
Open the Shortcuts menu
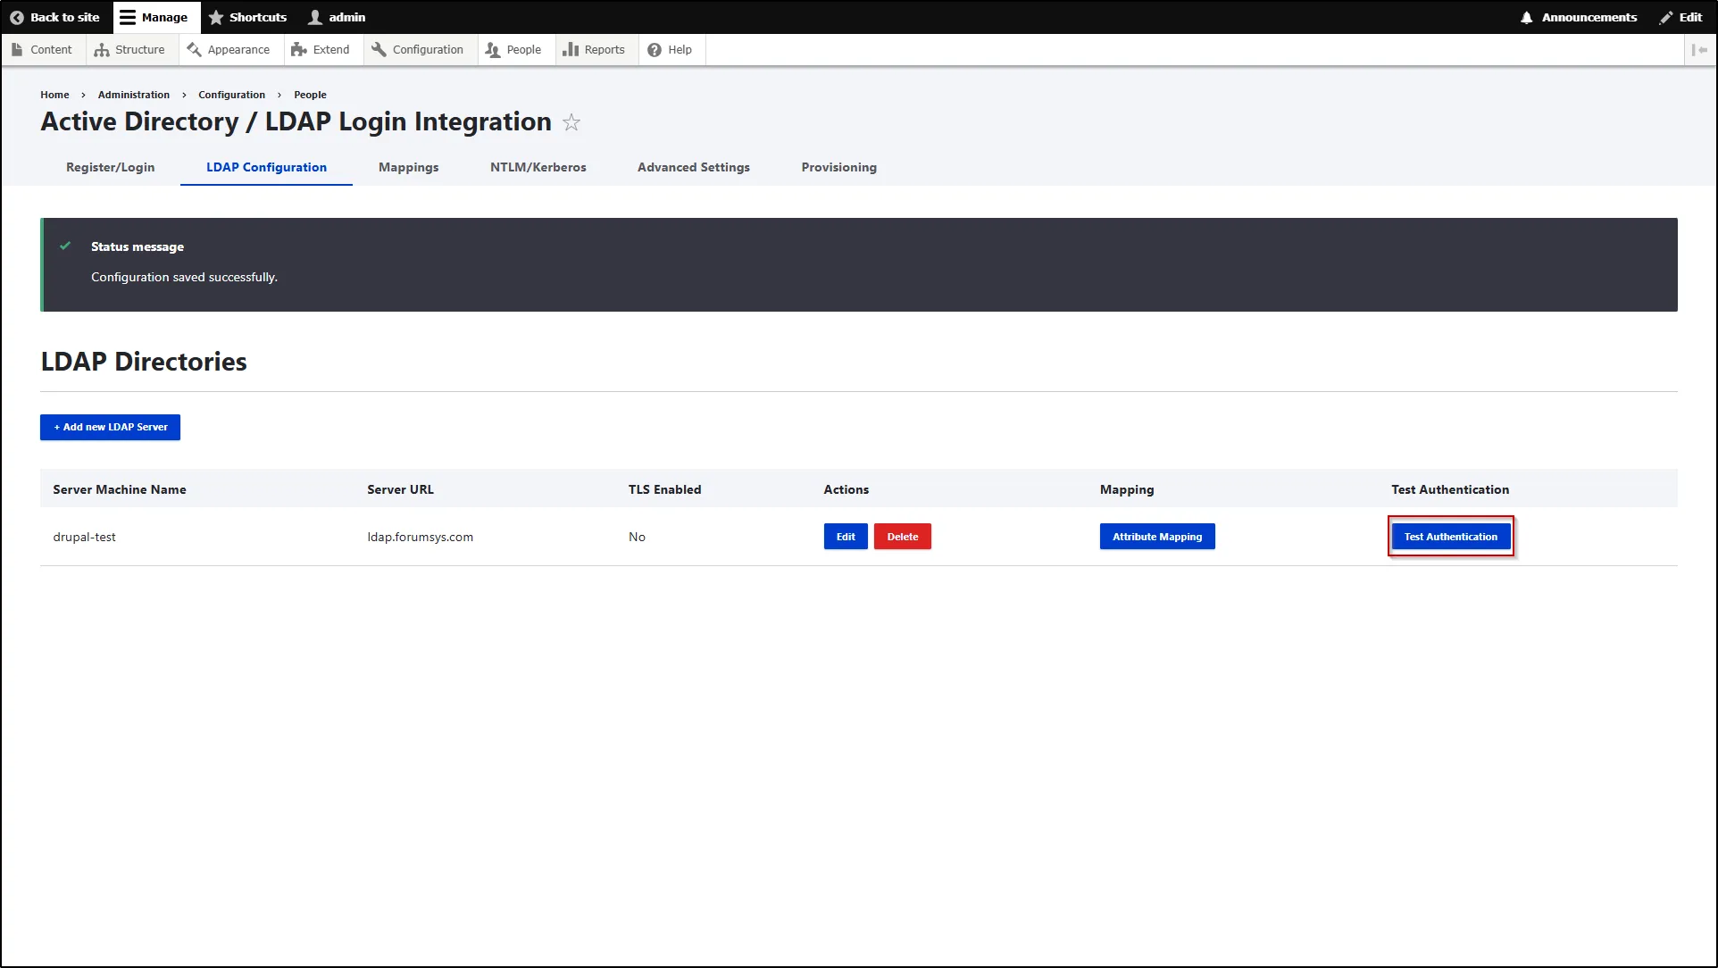pos(248,17)
